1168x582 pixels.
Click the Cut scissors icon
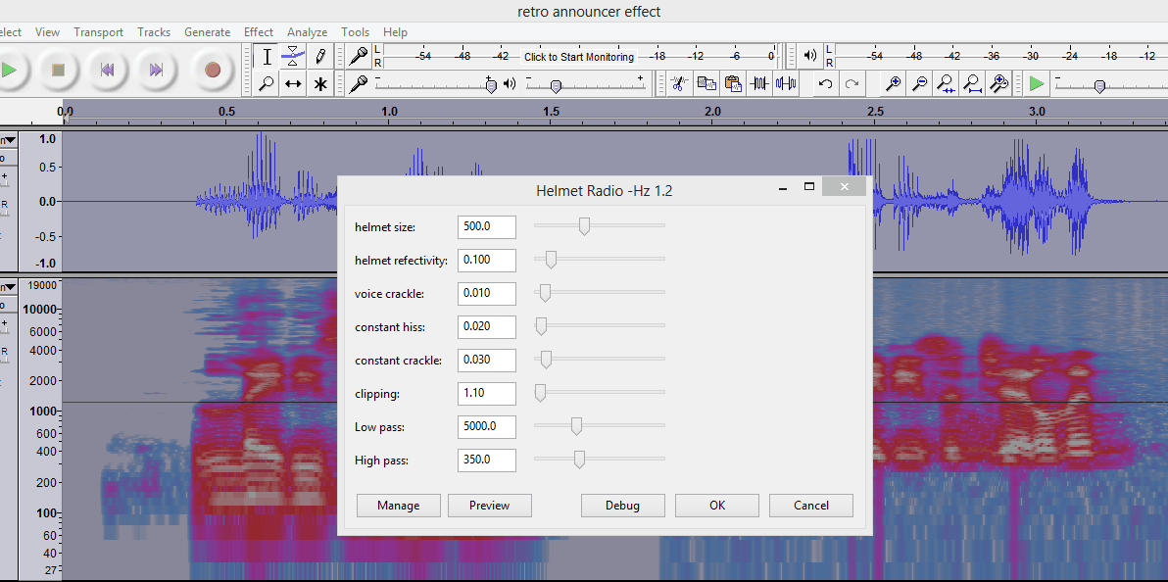coord(677,84)
